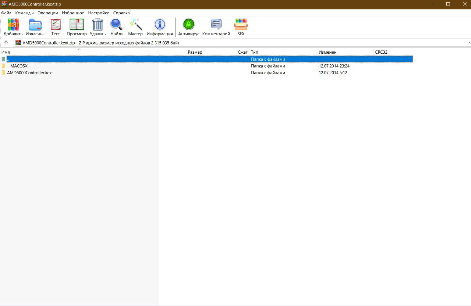This screenshot has height=306, width=471.
Task: Sort by the Имя column header
Action: click(79, 52)
